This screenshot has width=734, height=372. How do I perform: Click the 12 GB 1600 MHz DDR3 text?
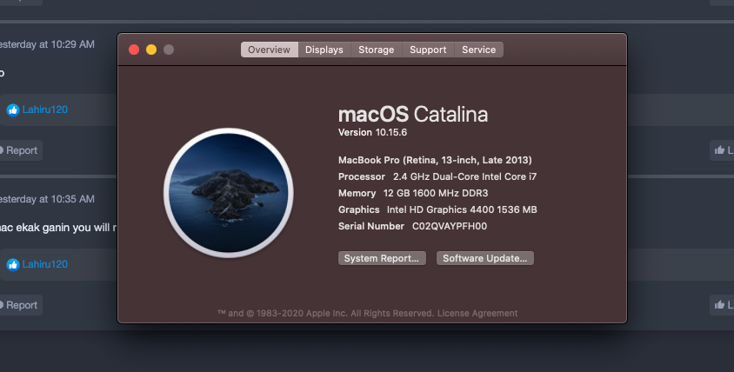point(436,193)
